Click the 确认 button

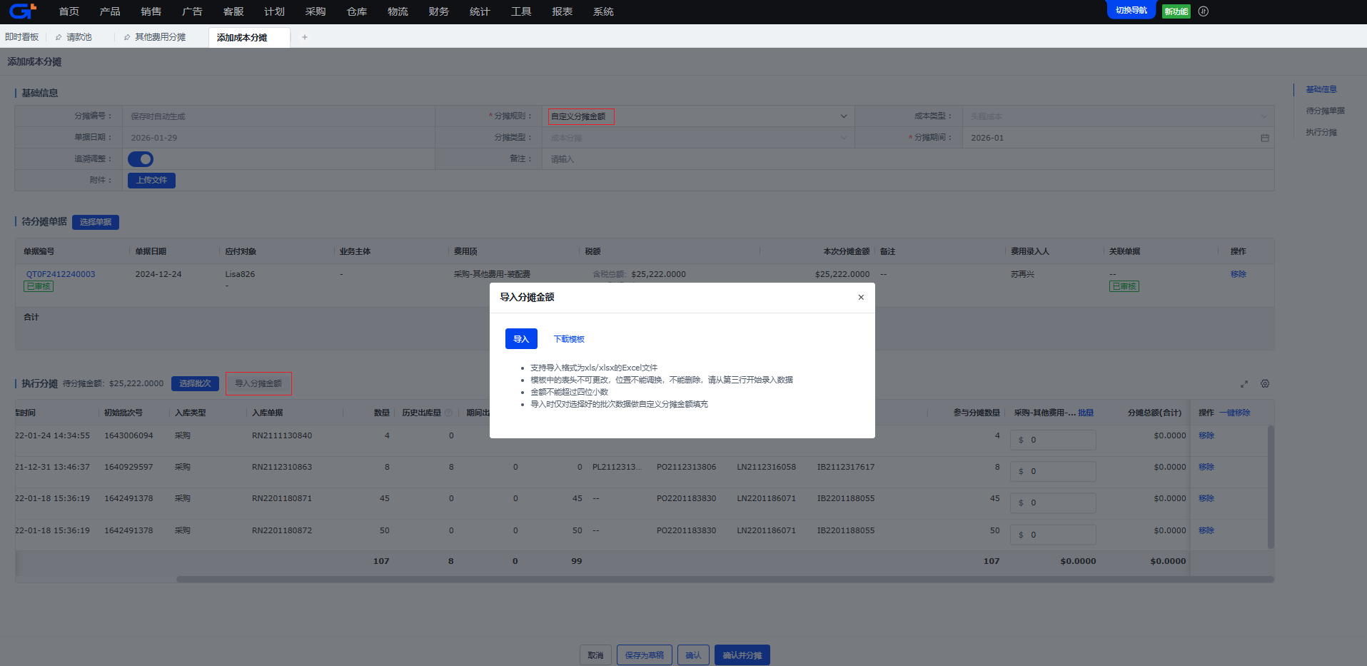tap(693, 655)
